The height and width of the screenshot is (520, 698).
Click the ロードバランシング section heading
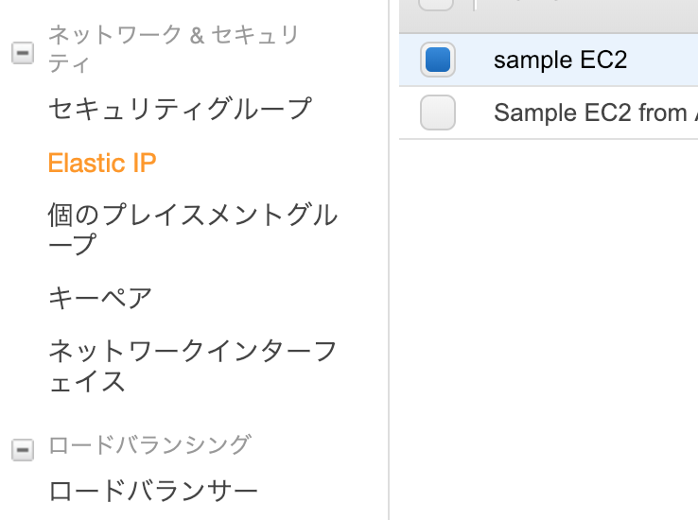[x=149, y=444]
